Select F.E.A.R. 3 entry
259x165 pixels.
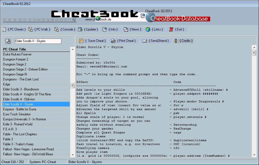point(36,129)
